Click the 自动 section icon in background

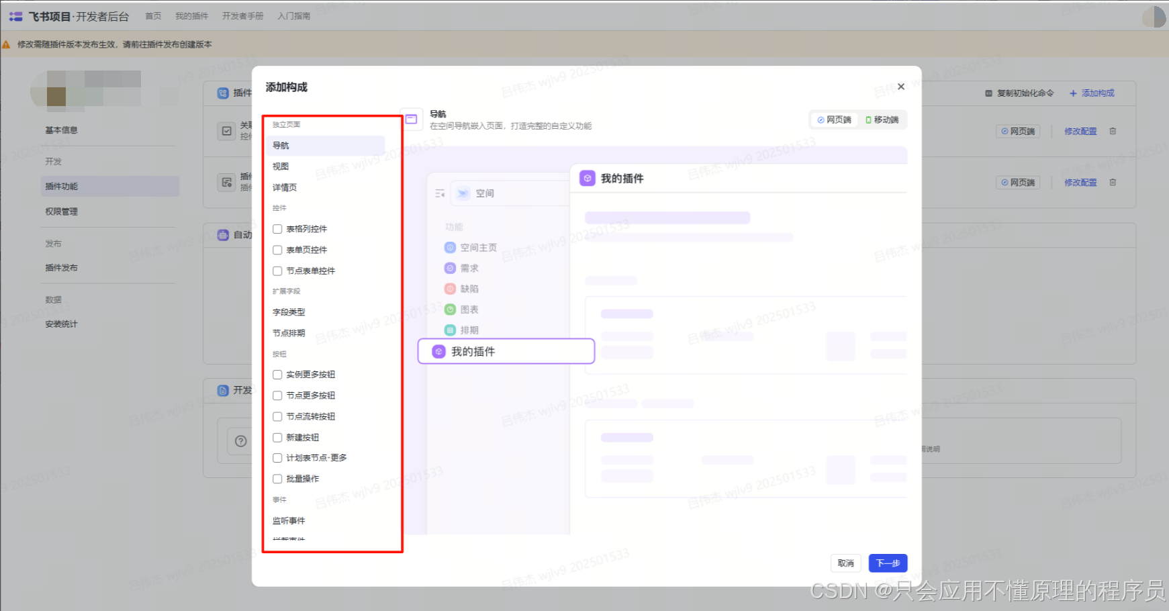pyautogui.click(x=223, y=235)
